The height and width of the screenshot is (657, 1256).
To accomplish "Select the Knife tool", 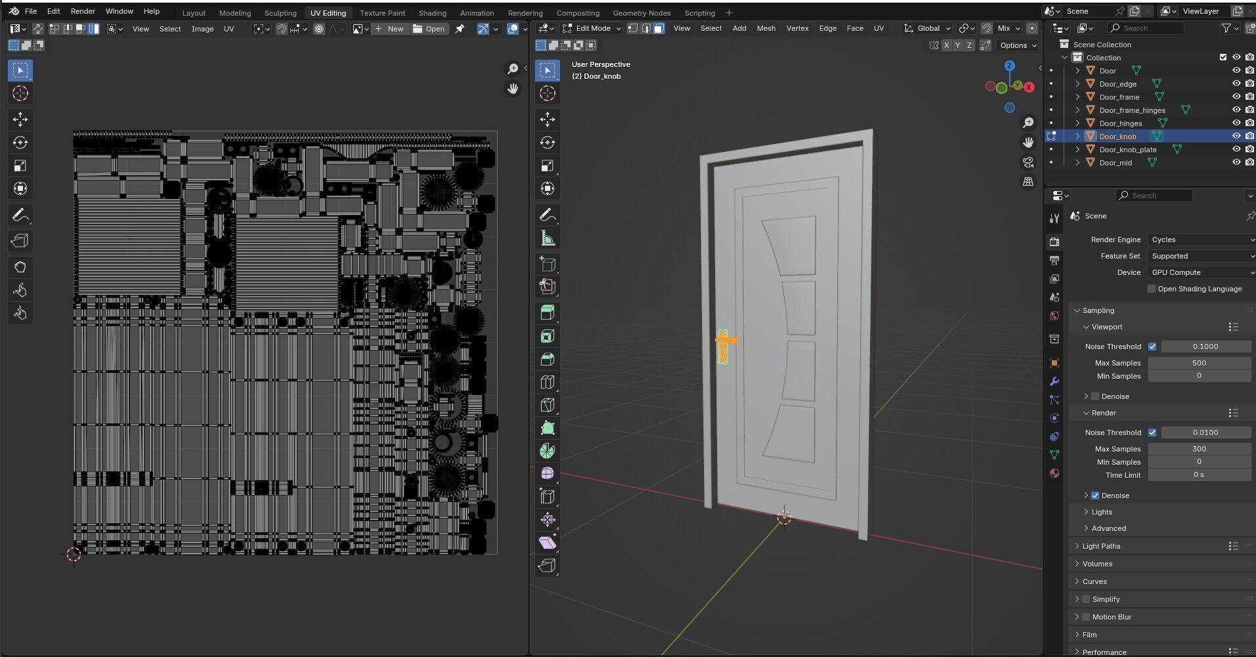I will 548,405.
